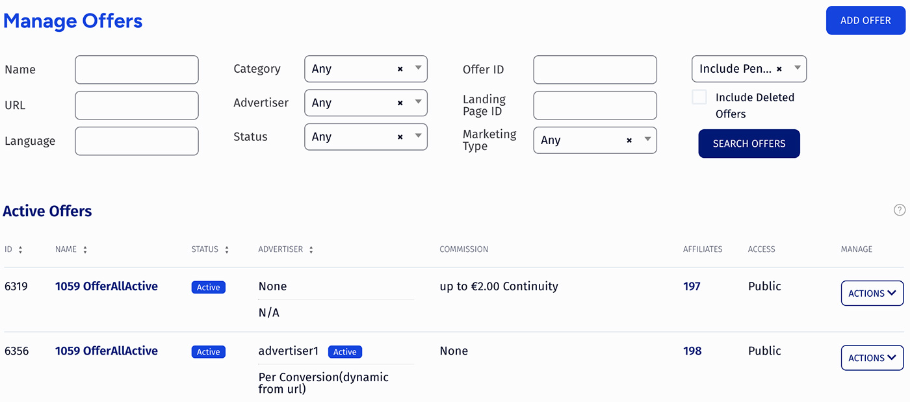Clear the Category selection with x
This screenshot has width=910, height=402.
pos(400,69)
